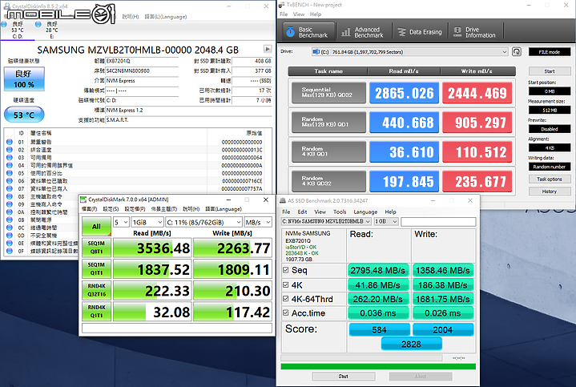Click Writing data Random number field
The image size is (576, 387).
(x=550, y=167)
